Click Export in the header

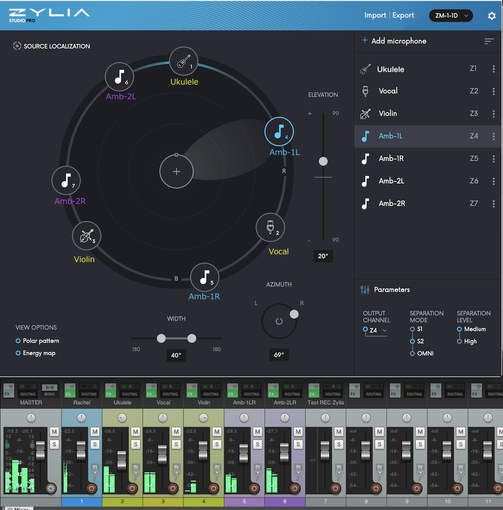coord(403,15)
